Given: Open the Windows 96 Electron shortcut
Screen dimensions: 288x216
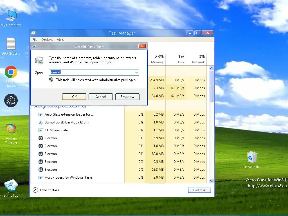Looking at the screenshot, I should [11, 102].
